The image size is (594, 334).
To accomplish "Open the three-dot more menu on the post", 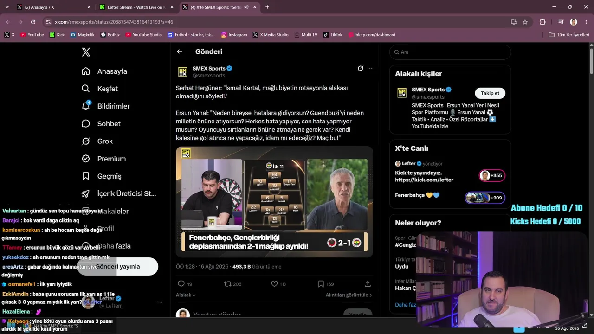I will 370,68.
